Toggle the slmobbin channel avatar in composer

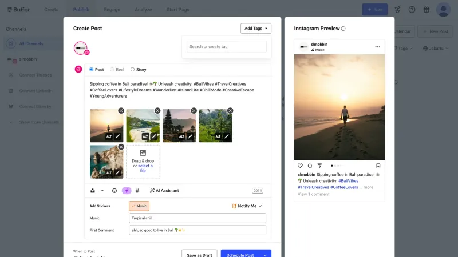(81, 48)
